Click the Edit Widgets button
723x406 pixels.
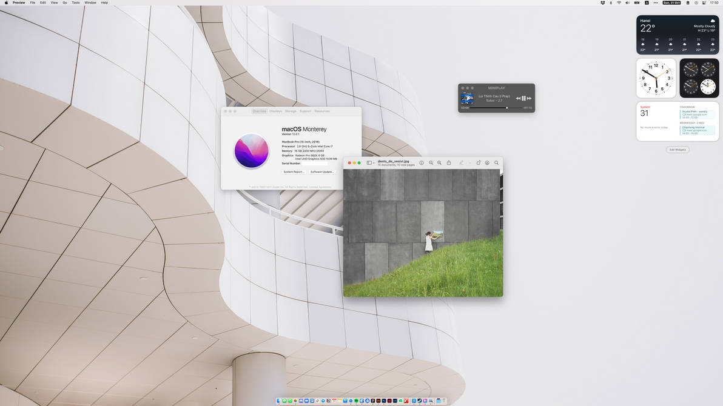678,150
